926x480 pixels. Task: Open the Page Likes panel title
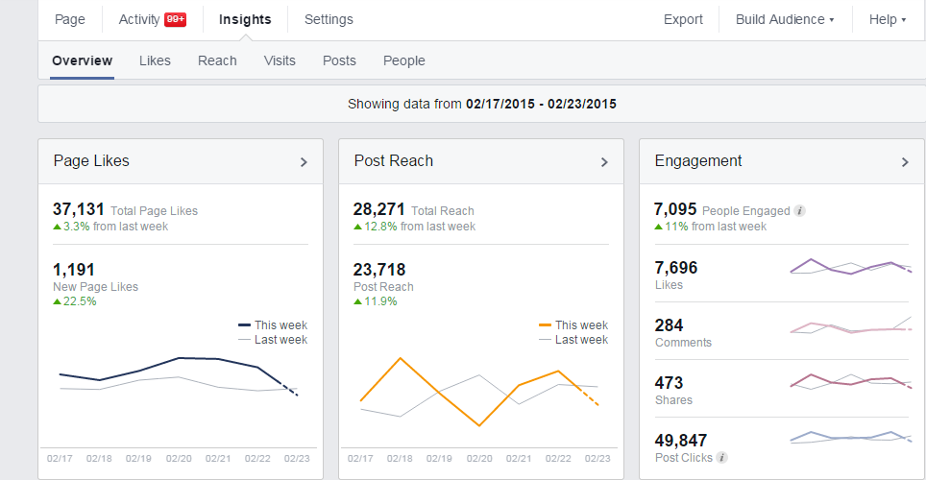tap(91, 160)
